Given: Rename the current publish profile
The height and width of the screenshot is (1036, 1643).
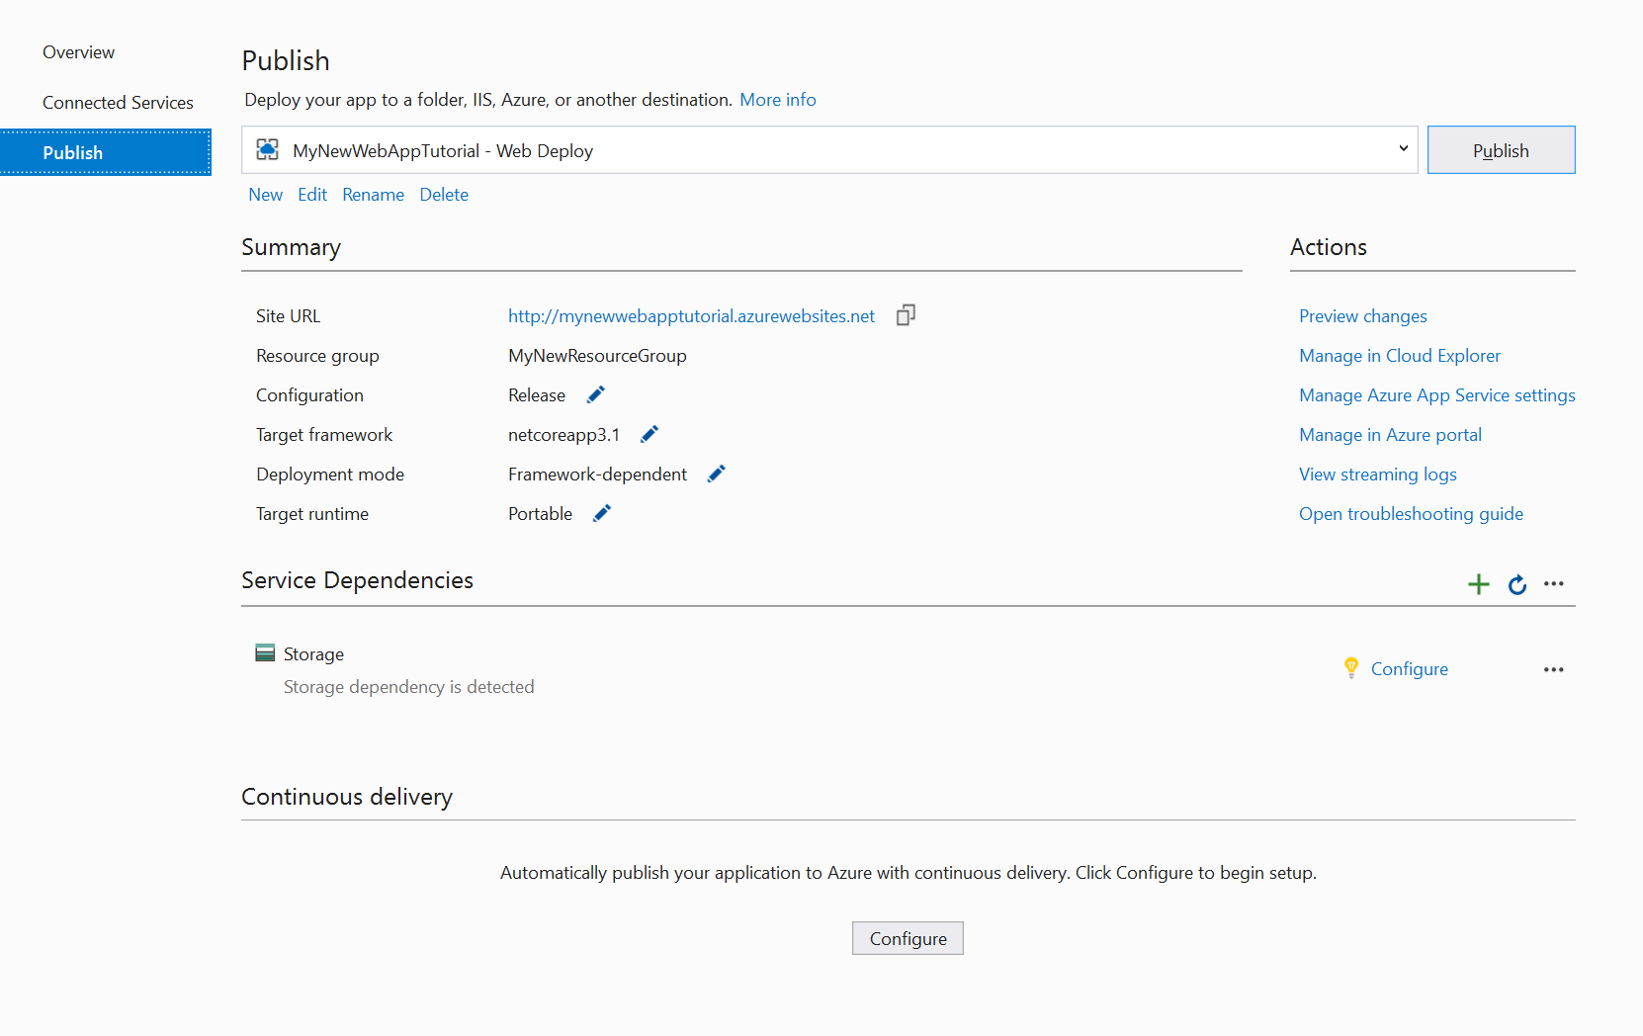Looking at the screenshot, I should 373,194.
